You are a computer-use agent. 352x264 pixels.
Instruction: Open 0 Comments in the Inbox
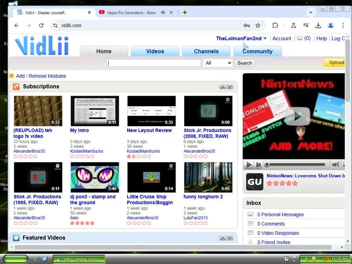click(271, 224)
